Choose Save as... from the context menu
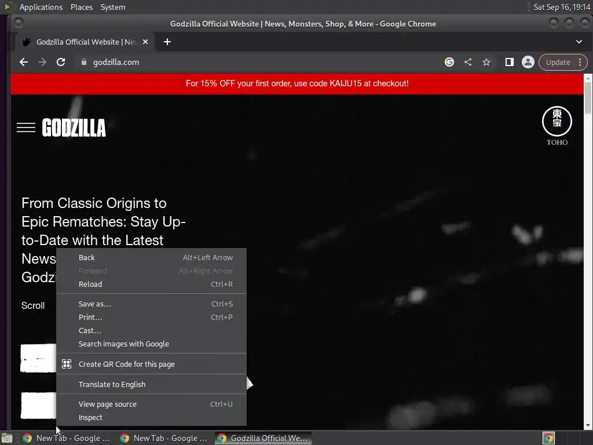The image size is (593, 445). point(151,304)
